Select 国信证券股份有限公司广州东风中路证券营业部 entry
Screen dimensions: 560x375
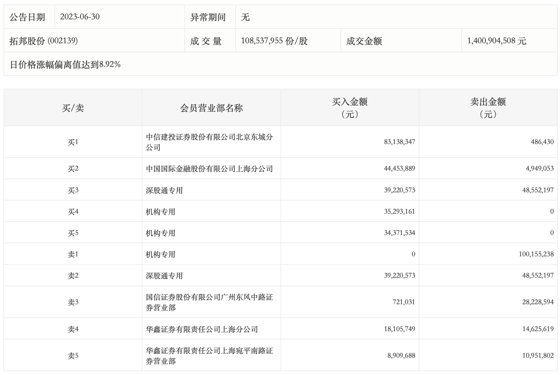click(x=210, y=302)
